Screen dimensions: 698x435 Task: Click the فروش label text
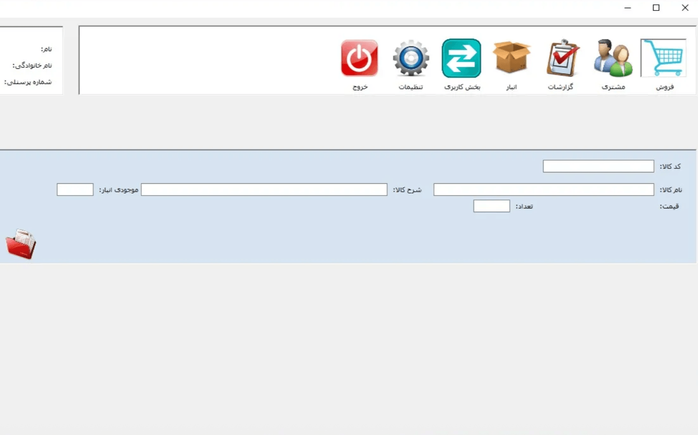point(665,87)
